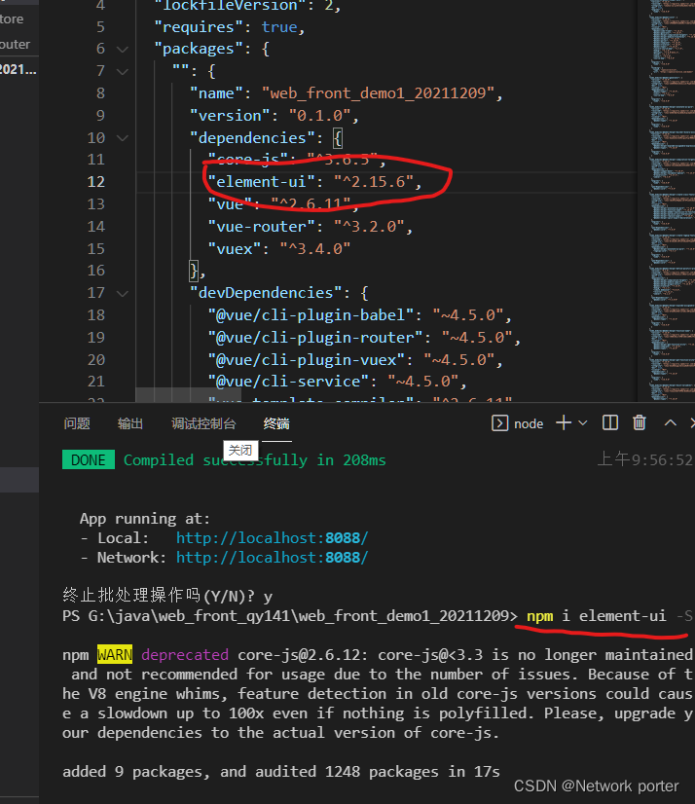695x804 pixels.
Task: Open the Network localhost:8088 link
Action: pyautogui.click(x=273, y=558)
